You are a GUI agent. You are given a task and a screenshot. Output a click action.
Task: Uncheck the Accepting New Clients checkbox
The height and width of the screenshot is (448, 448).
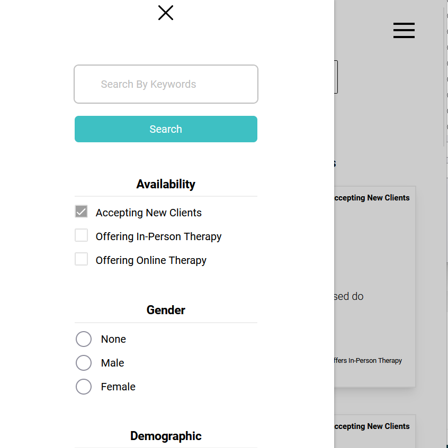point(81,212)
